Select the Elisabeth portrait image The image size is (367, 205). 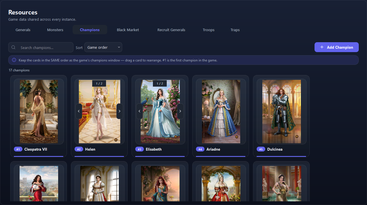click(x=160, y=111)
